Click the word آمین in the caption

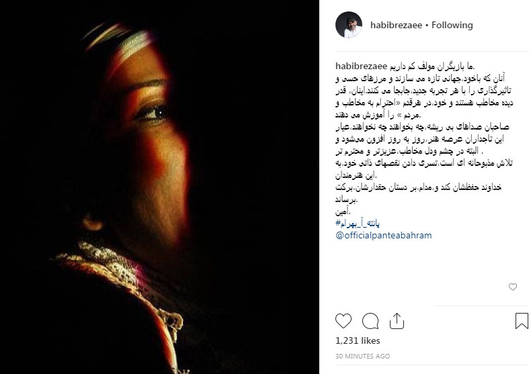(x=343, y=212)
